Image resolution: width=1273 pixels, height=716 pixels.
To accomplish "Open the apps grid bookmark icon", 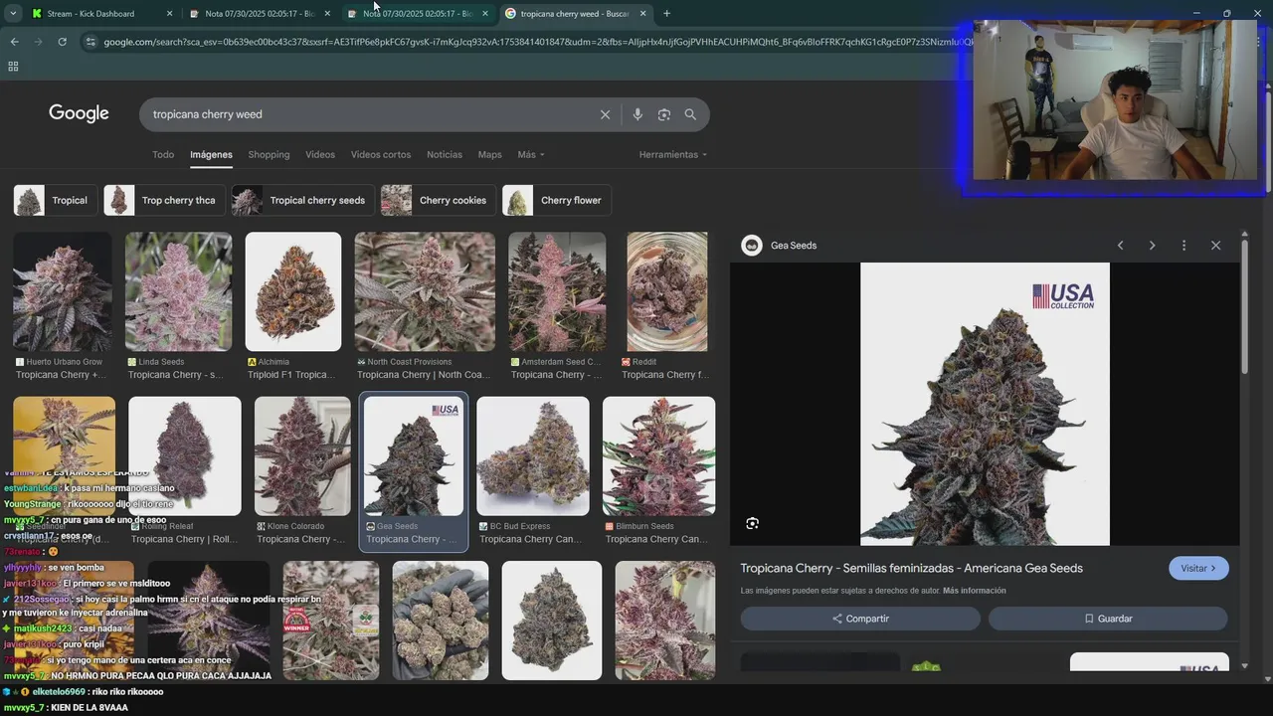I will (x=13, y=67).
